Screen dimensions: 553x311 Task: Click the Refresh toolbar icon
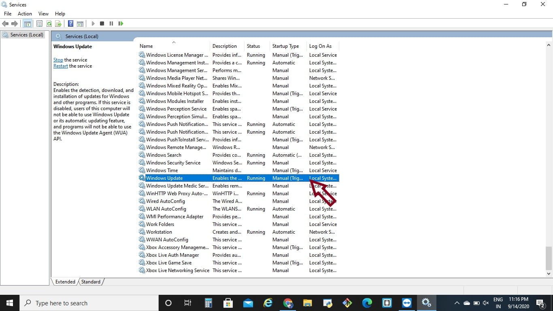pyautogui.click(x=49, y=23)
